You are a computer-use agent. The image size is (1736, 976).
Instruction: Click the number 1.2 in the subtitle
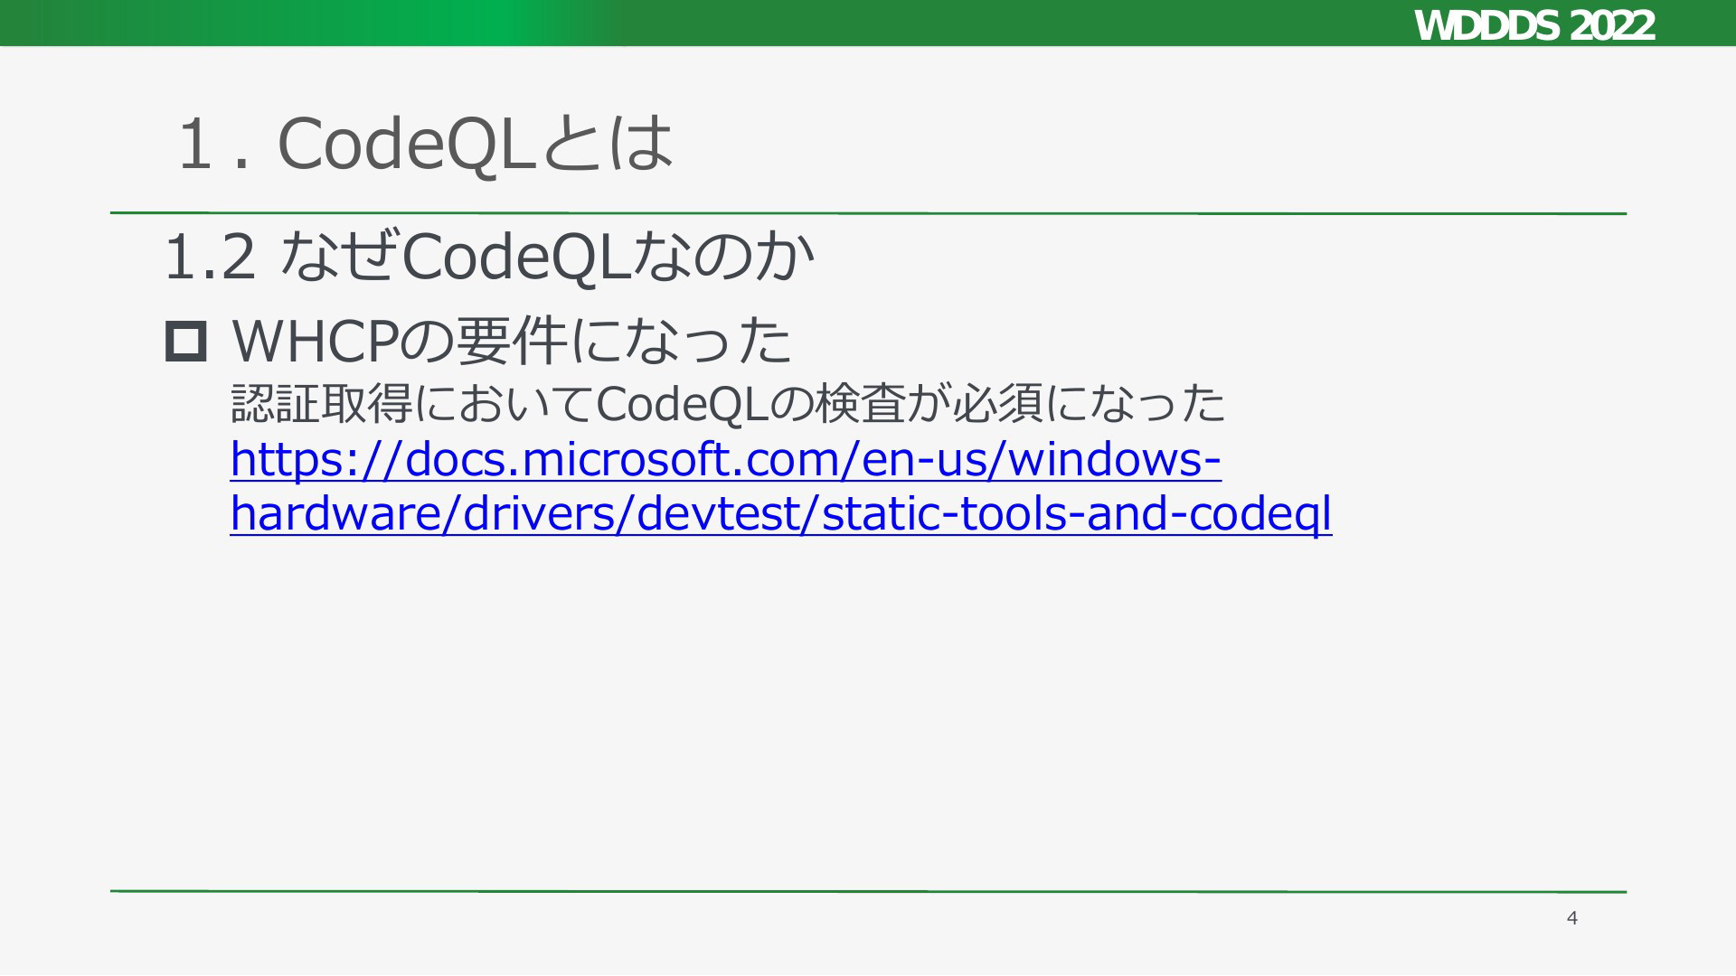click(x=210, y=258)
